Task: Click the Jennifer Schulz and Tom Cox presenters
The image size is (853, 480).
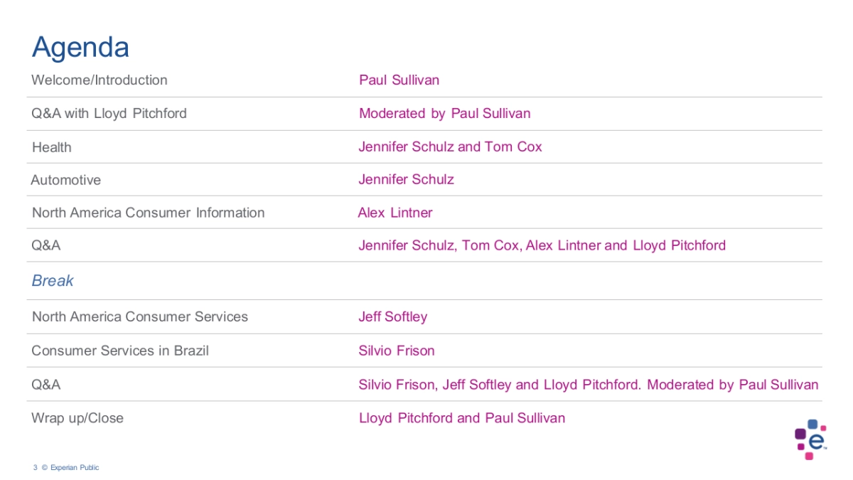Action: coord(450,147)
